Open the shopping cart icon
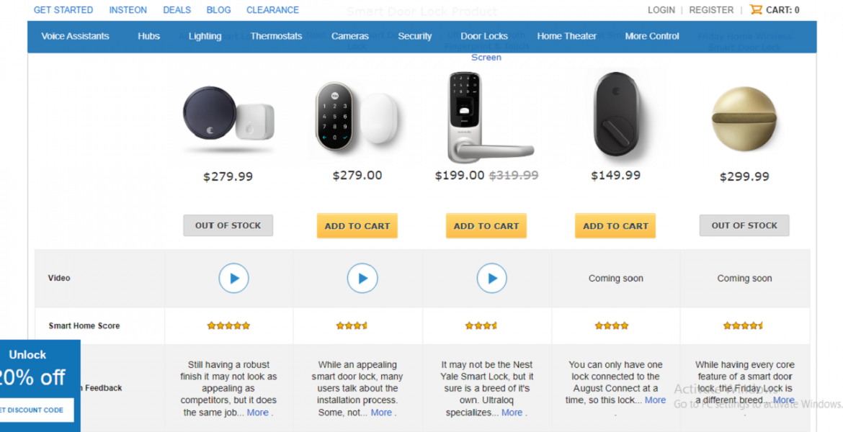 [x=756, y=10]
